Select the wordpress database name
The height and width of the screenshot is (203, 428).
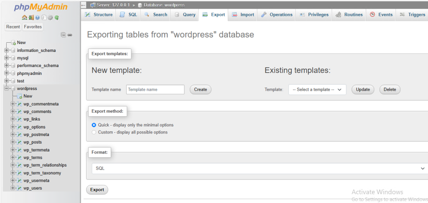click(x=27, y=88)
